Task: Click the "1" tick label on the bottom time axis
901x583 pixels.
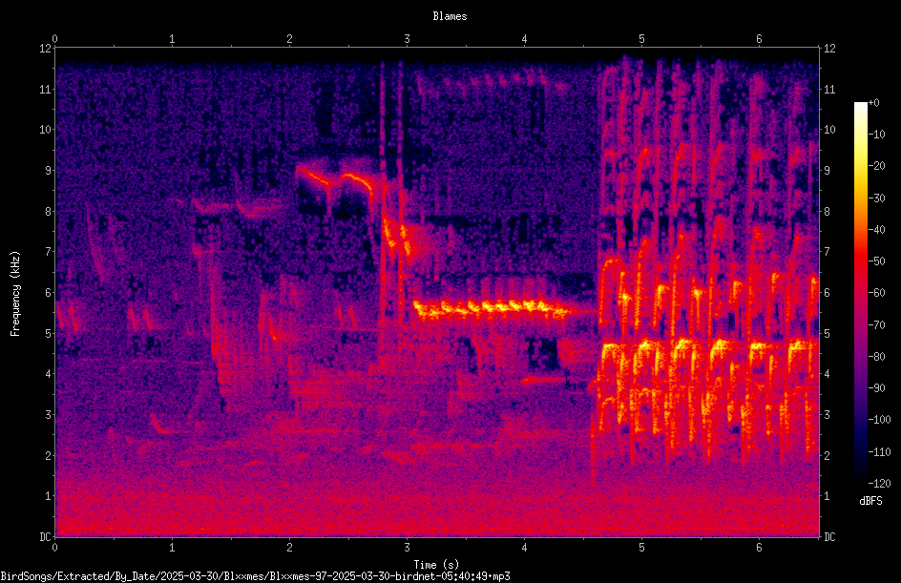Action: point(172,548)
